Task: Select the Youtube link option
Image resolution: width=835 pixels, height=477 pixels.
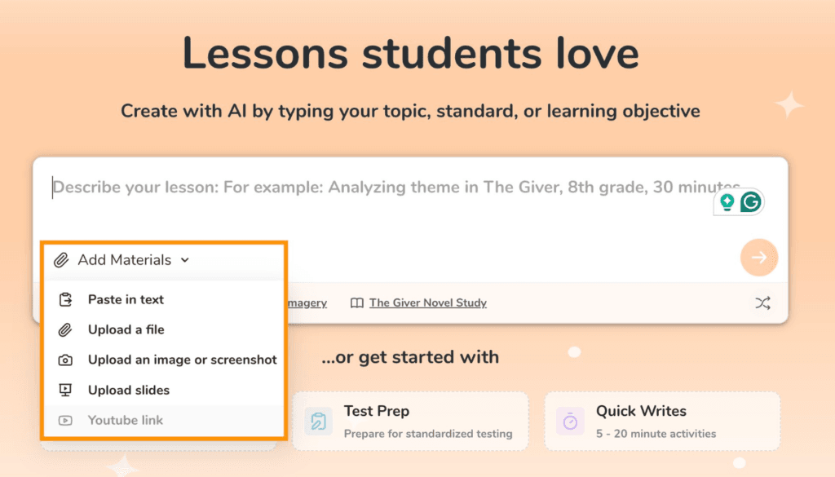Action: [x=126, y=420]
